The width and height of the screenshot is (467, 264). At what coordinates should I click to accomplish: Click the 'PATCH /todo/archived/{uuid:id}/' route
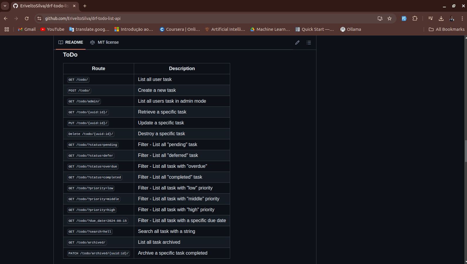coord(99,253)
